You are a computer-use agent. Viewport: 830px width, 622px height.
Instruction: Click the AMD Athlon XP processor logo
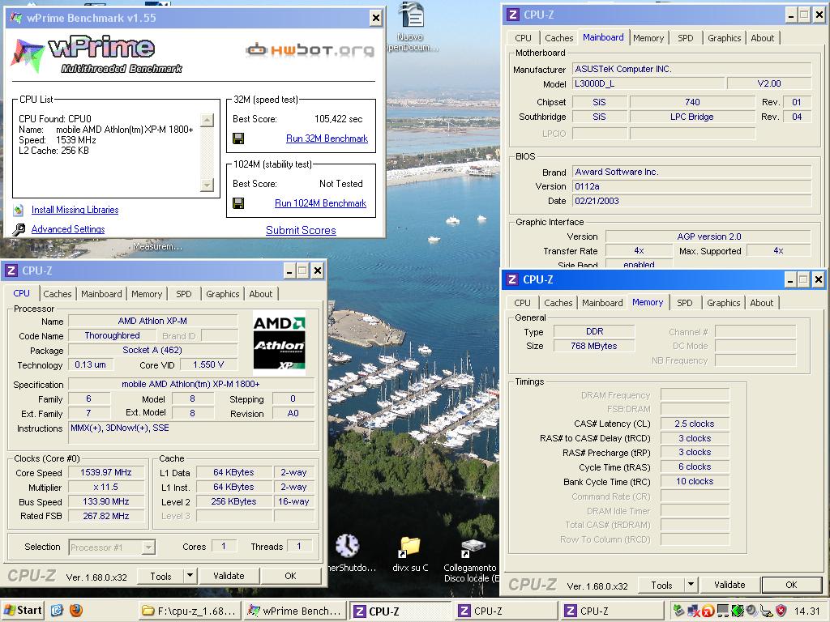(279, 343)
